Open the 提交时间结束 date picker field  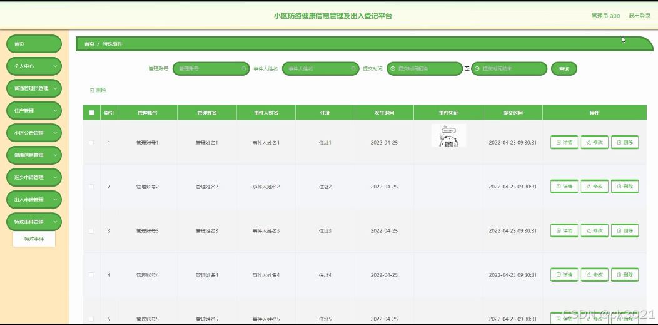(x=509, y=68)
